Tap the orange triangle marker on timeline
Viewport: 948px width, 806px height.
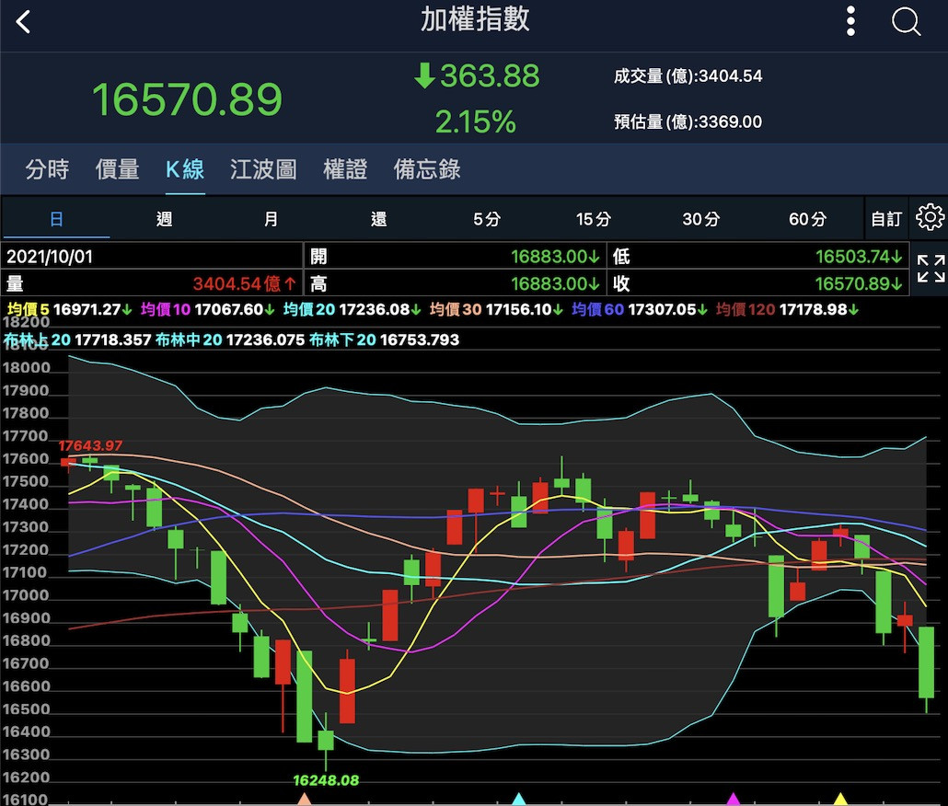tap(306, 799)
